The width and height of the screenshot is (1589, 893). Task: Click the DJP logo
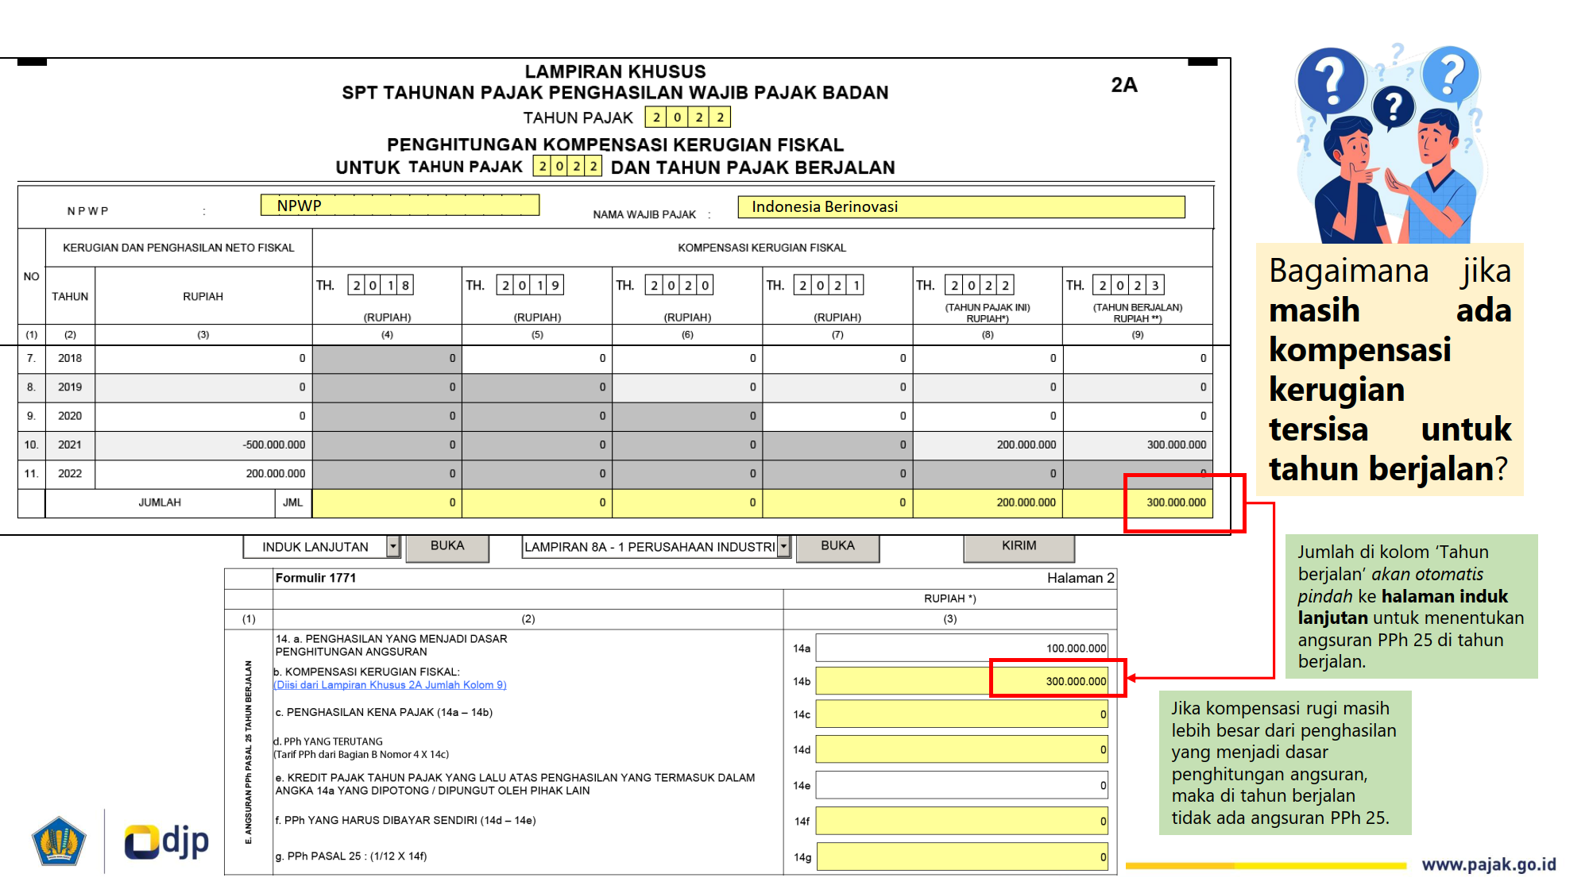click(x=167, y=843)
